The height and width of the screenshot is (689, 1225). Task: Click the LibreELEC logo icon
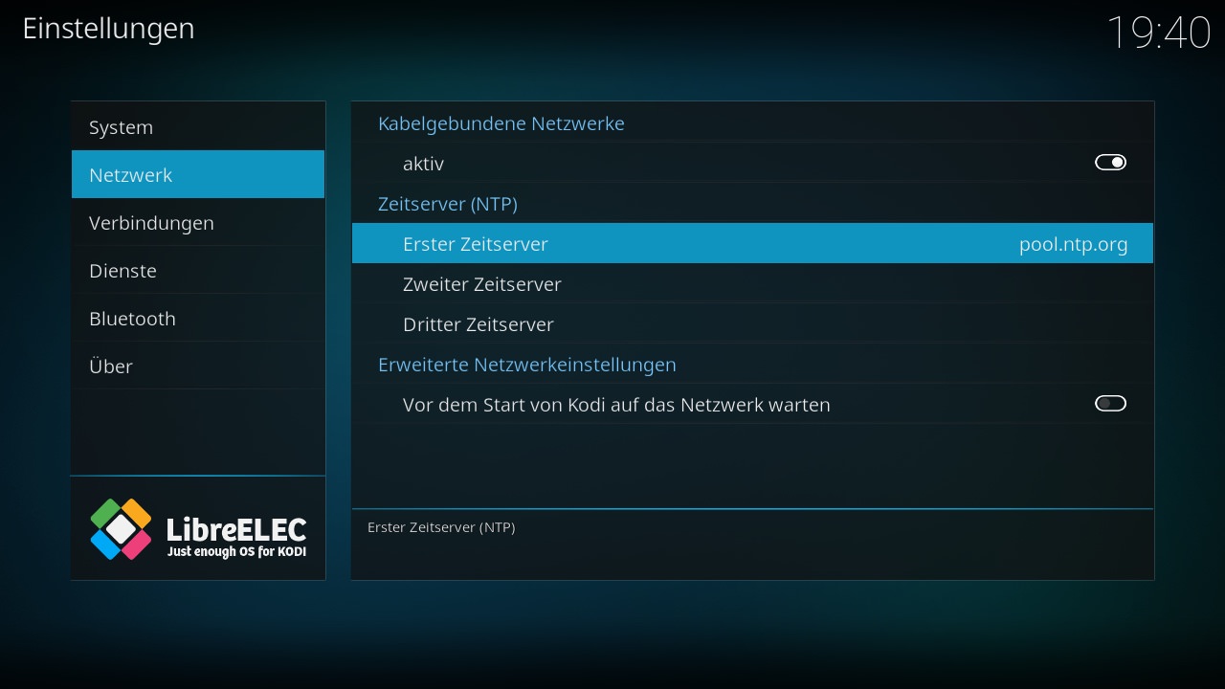pyautogui.click(x=121, y=528)
